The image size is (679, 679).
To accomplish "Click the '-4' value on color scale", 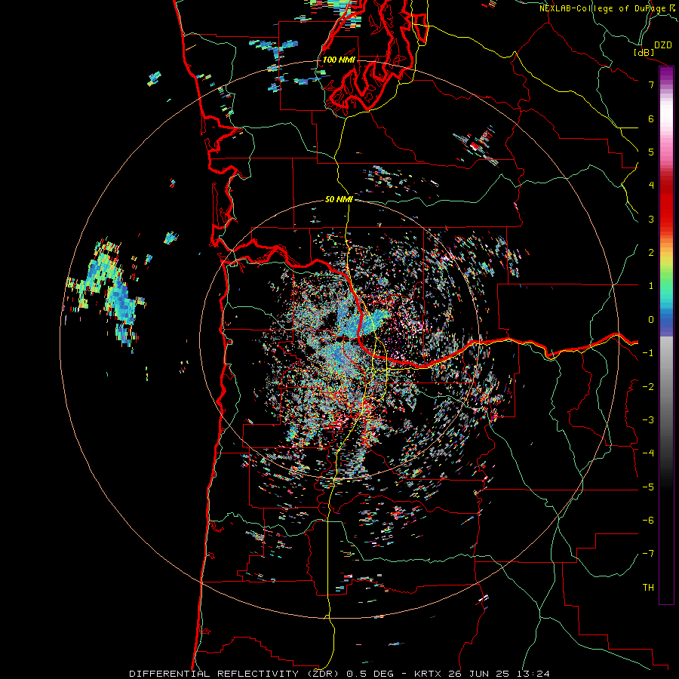I will [648, 453].
